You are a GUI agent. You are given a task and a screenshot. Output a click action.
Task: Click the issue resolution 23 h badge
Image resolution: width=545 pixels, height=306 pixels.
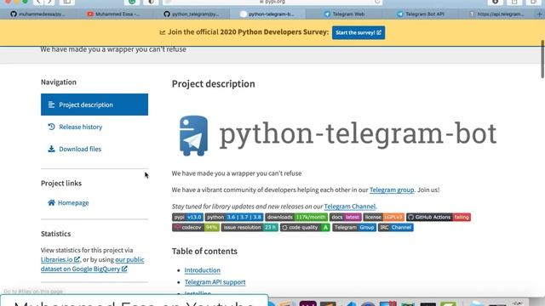pos(250,228)
